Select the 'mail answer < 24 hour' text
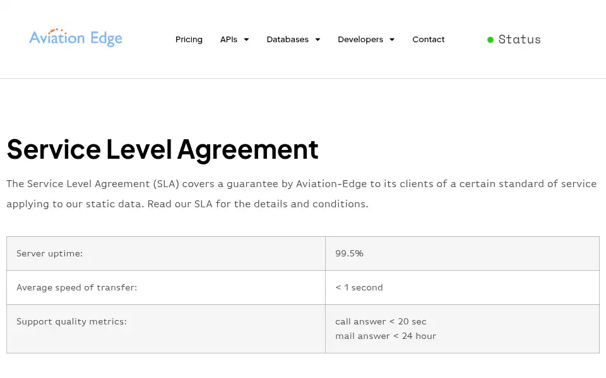The height and width of the screenshot is (378, 606). point(385,336)
